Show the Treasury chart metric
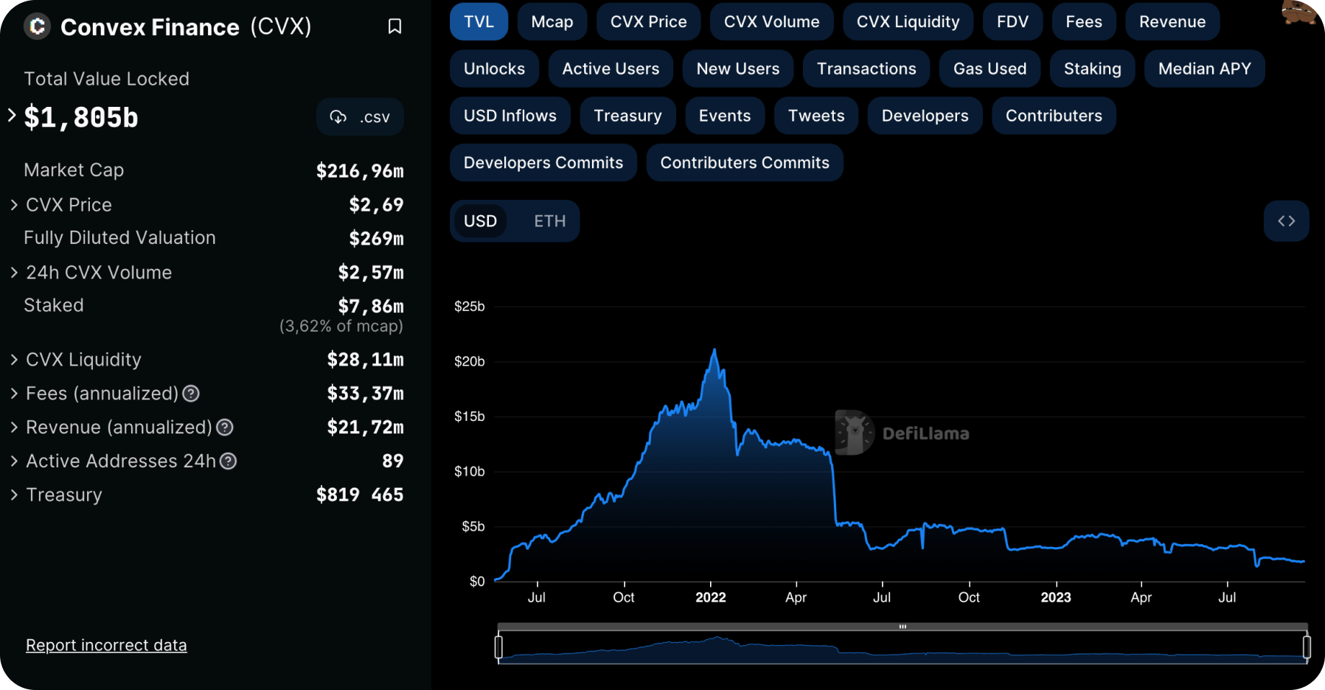Viewport: 1325px width, 690px height. coord(627,116)
